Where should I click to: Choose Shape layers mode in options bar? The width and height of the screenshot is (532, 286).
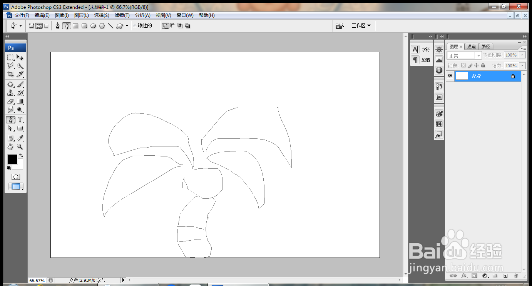[x=32, y=26]
